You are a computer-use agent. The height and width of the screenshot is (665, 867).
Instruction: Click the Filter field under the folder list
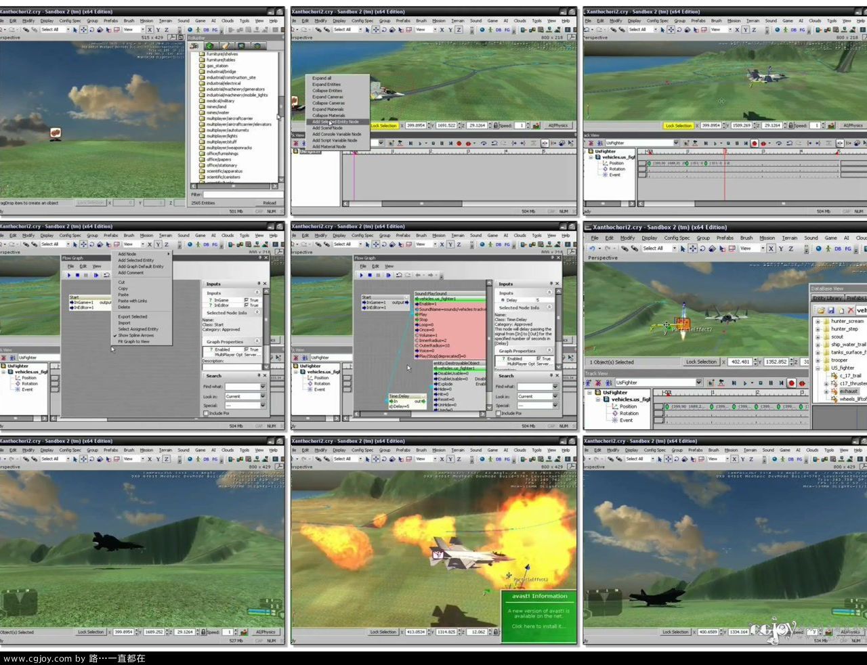click(x=243, y=194)
